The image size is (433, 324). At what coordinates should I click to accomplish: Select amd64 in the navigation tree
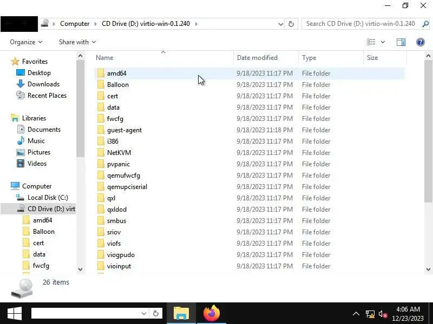[x=43, y=220]
